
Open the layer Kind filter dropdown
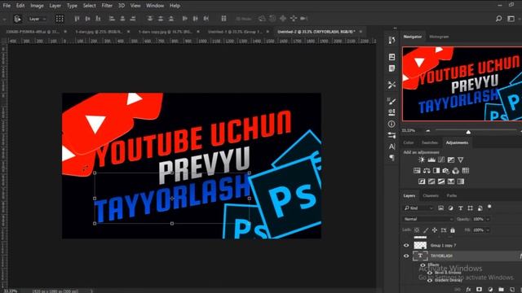point(418,208)
